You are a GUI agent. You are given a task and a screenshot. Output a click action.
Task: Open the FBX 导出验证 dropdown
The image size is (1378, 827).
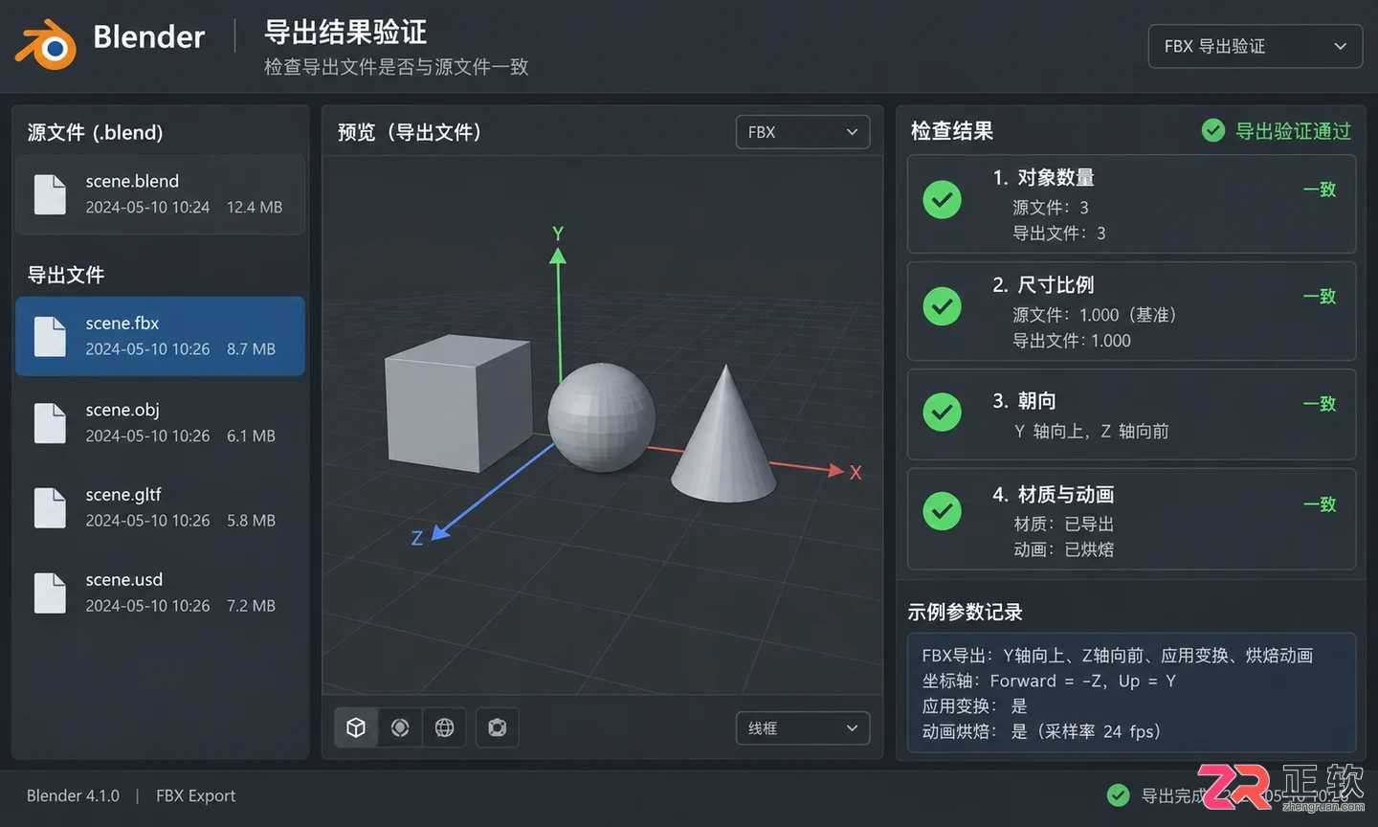tap(1256, 46)
